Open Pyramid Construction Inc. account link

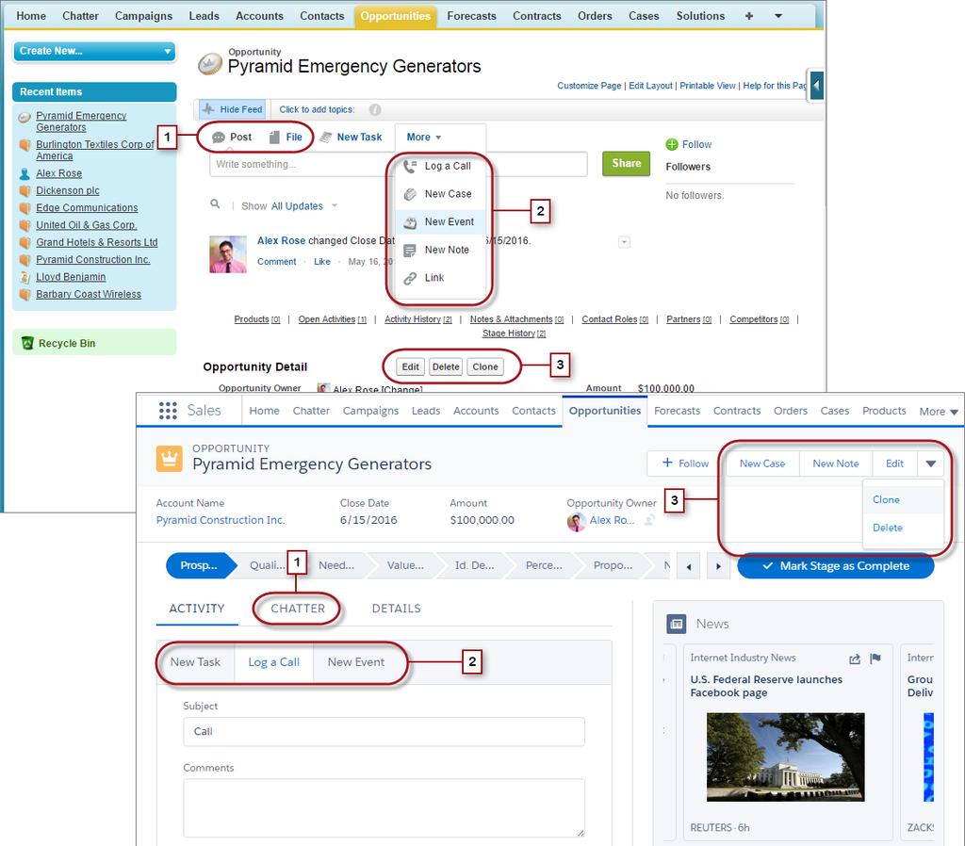(221, 520)
